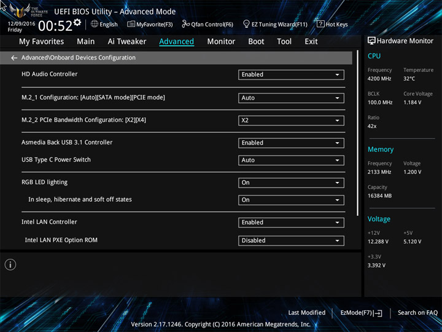Click the Voltage heading in Hardware Monitor
Viewport: 442px width, 332px height.
point(379,219)
